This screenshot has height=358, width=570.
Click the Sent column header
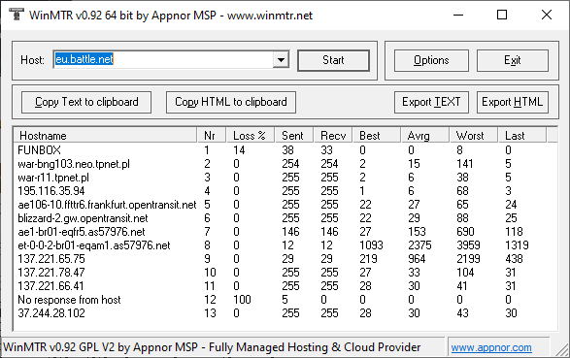pos(294,136)
